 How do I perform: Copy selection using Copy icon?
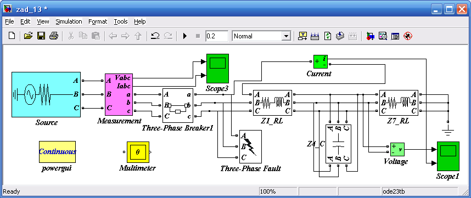click(83, 36)
